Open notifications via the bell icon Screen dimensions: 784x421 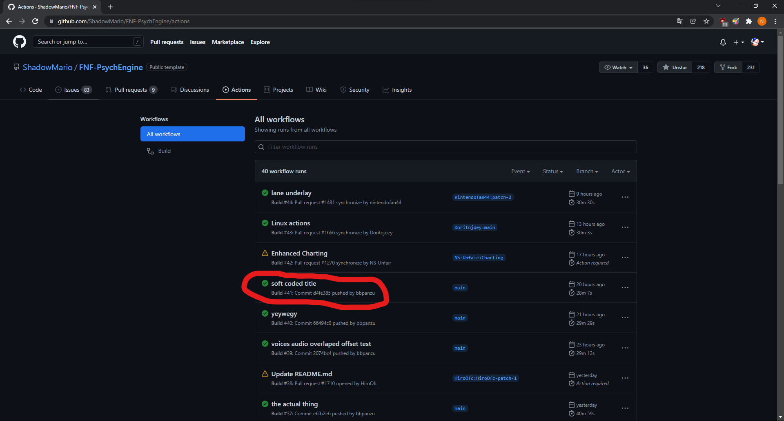pyautogui.click(x=723, y=42)
